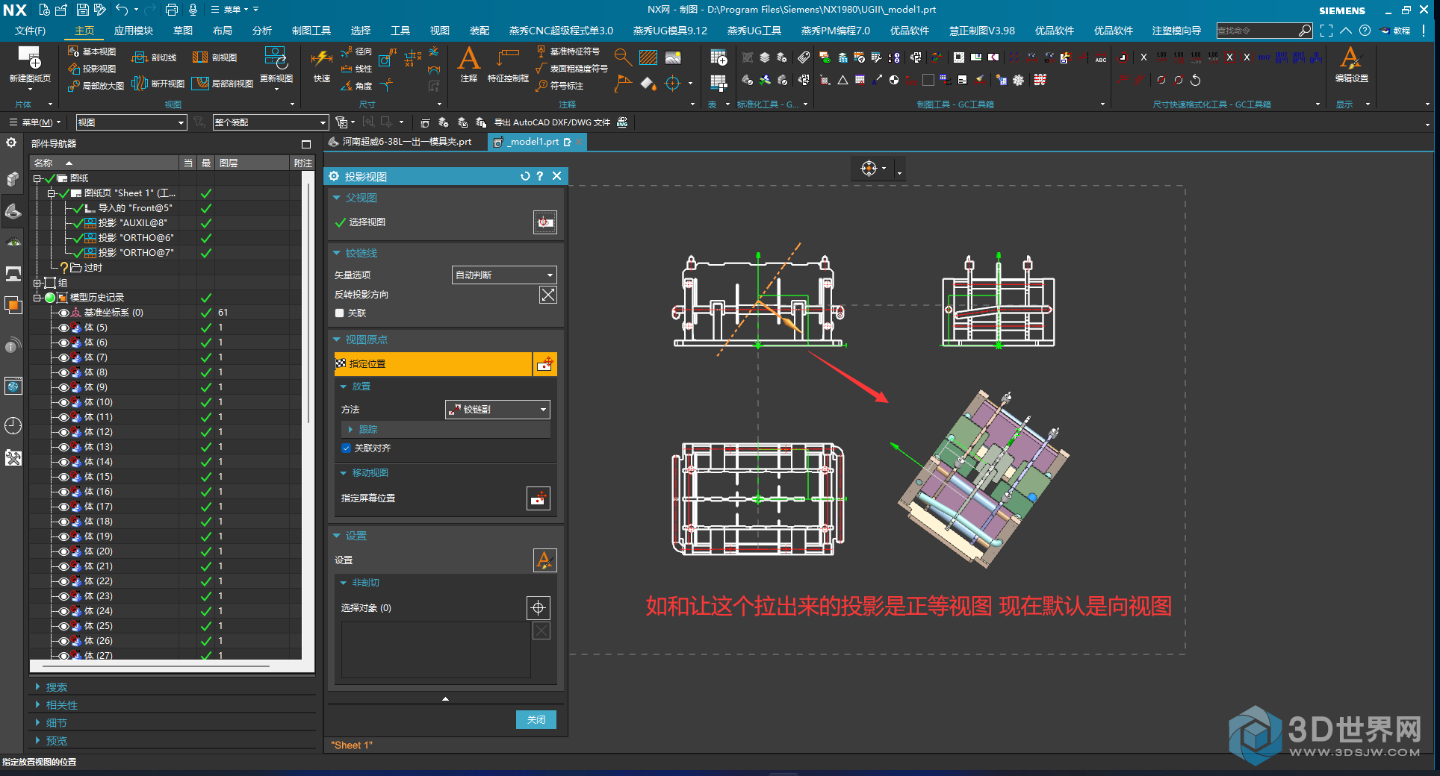
Task: Select the 基本视图 base view tool
Action: [92, 51]
